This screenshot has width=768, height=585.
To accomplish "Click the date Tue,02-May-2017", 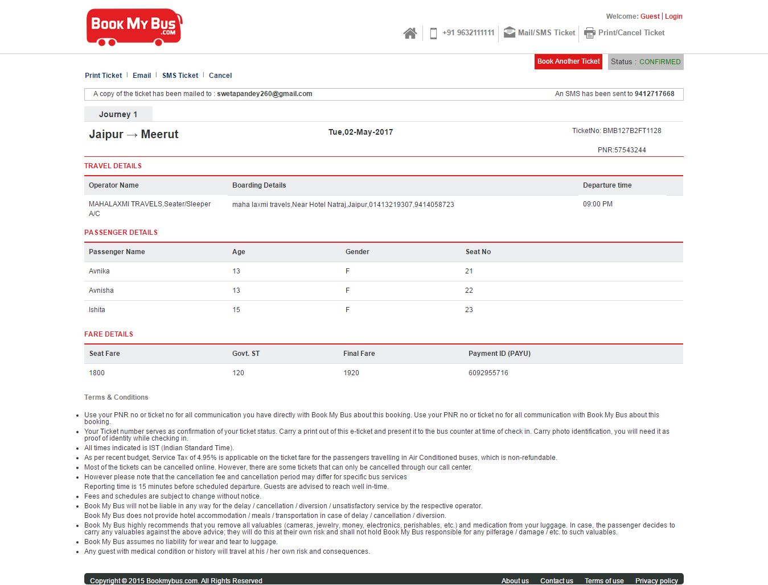I will (360, 132).
